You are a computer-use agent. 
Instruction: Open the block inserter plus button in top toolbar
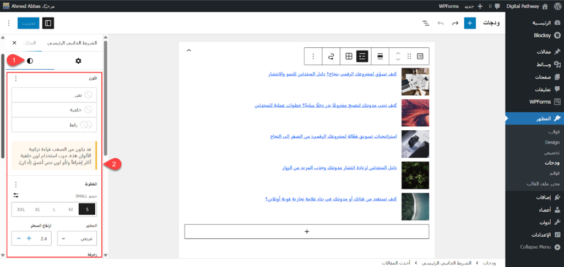[469, 24]
